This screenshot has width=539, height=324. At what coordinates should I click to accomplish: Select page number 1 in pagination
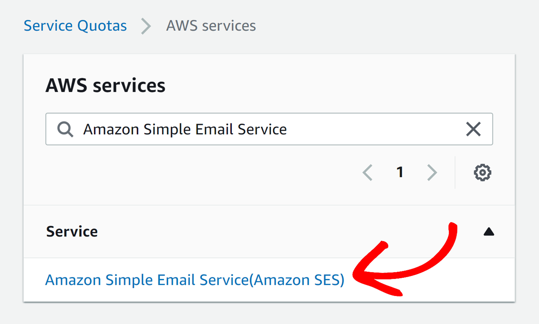click(400, 172)
